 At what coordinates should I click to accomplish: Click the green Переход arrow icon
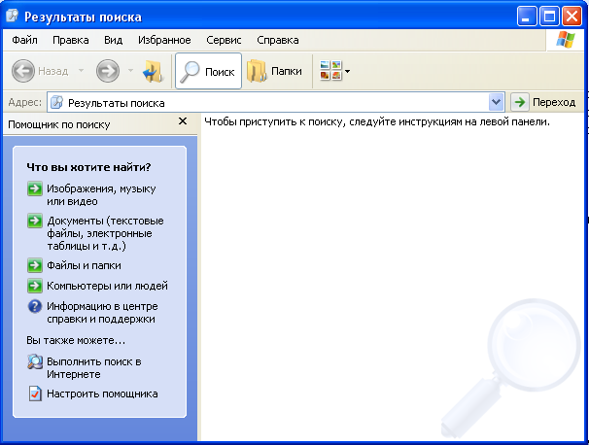click(x=520, y=102)
